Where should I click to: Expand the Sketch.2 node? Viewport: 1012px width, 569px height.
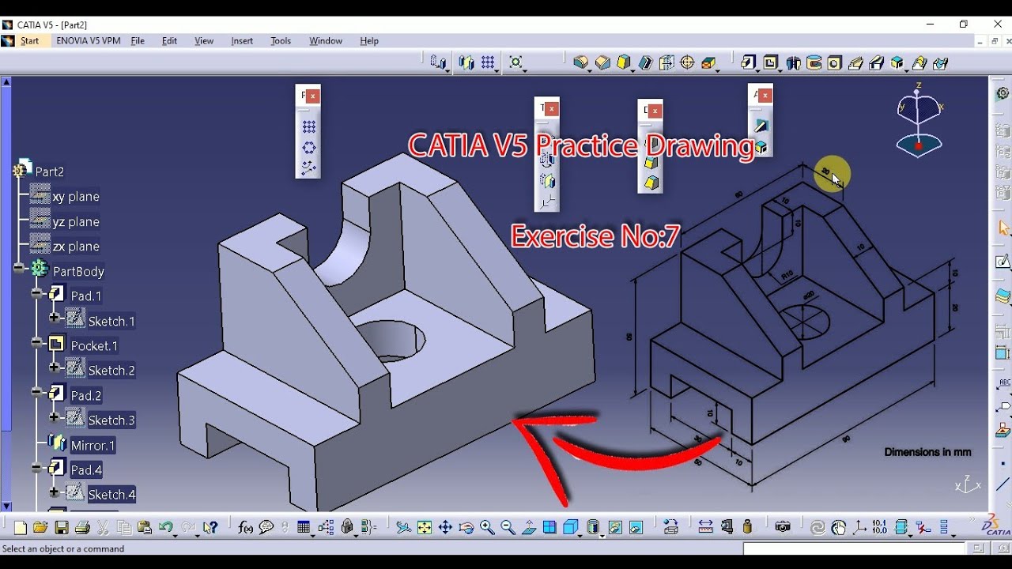coord(55,367)
